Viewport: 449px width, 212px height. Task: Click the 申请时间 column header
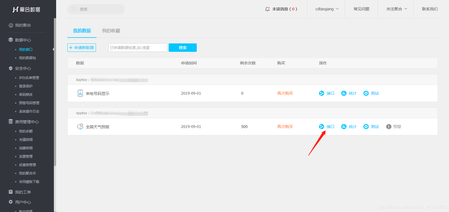tap(189, 63)
